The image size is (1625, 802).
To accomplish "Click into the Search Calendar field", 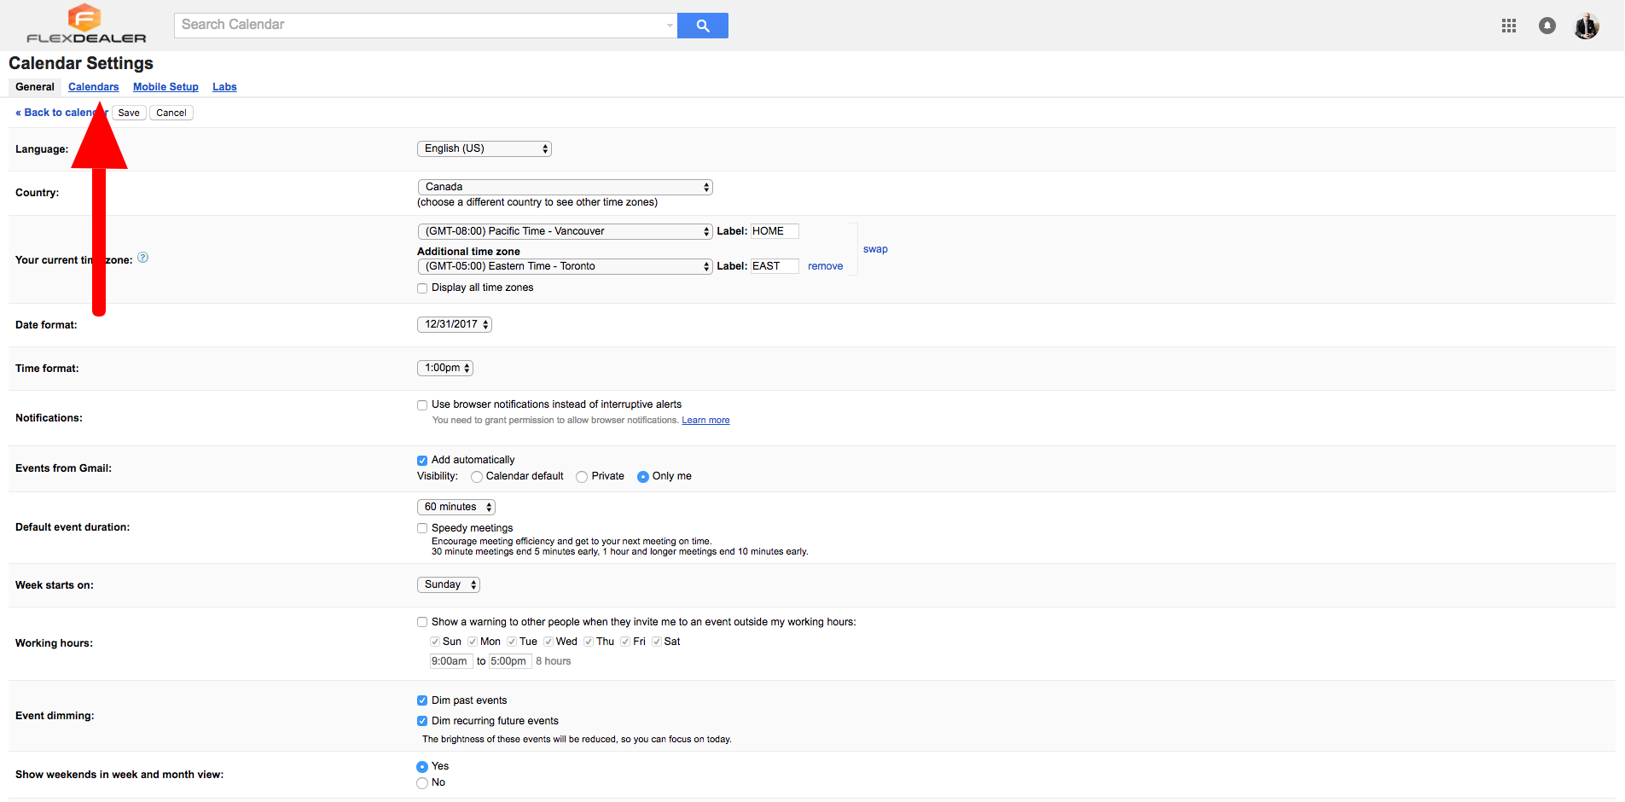I will (x=422, y=25).
